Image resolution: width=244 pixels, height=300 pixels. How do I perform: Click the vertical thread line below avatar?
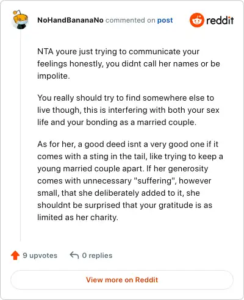(20, 135)
